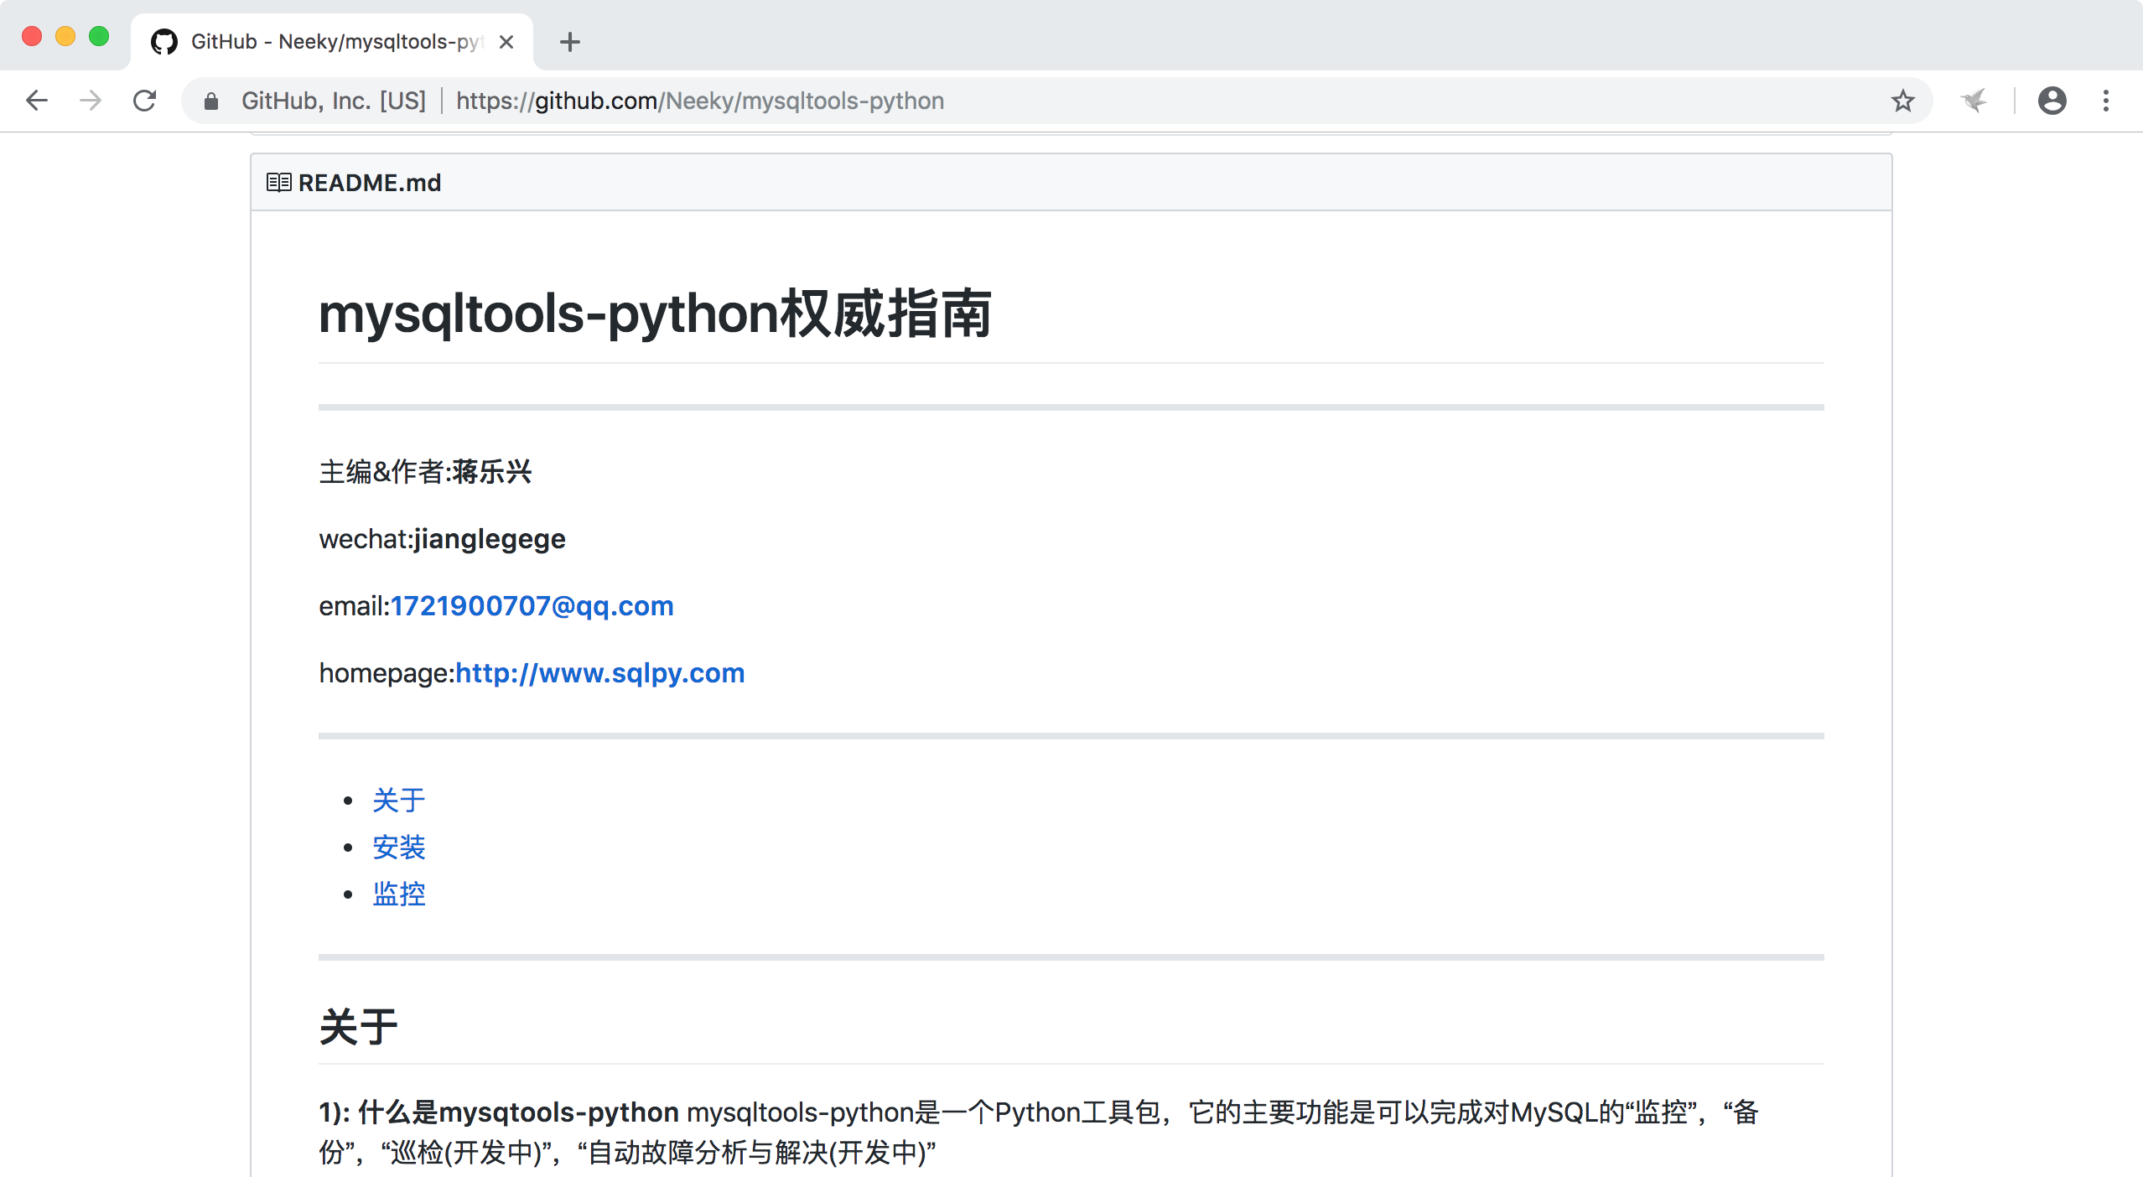Jump to the 关于 section link
The width and height of the screenshot is (2143, 1177).
(x=399, y=801)
